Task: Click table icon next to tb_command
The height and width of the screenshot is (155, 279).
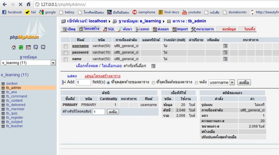Action: click(x=3, y=96)
